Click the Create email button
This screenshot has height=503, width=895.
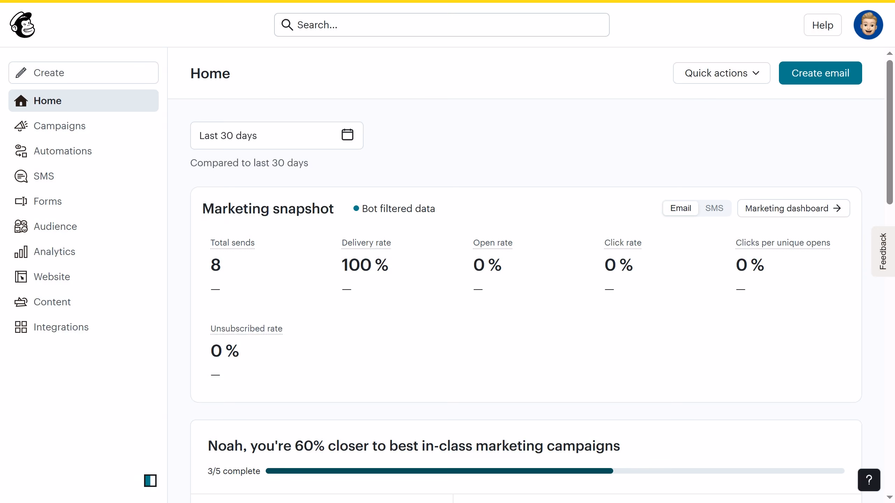tap(820, 73)
